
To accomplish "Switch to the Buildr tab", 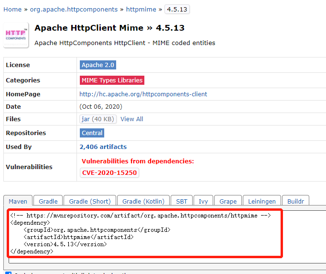I will (x=295, y=201).
